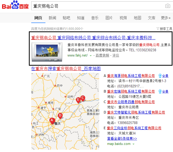Expand the arrow beside map.baidu.com
The height and width of the screenshot is (152, 173).
(x=133, y=144)
